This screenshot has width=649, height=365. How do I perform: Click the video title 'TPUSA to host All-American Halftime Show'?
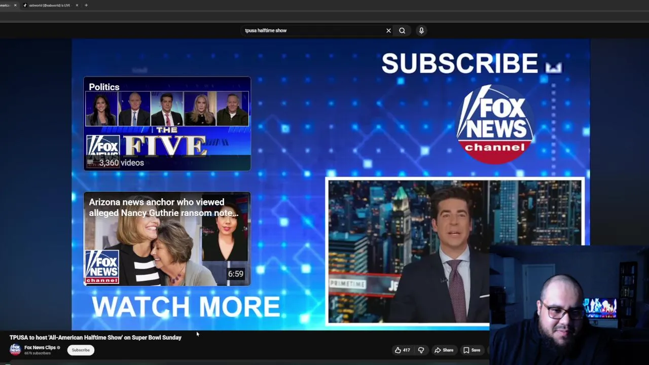point(95,337)
